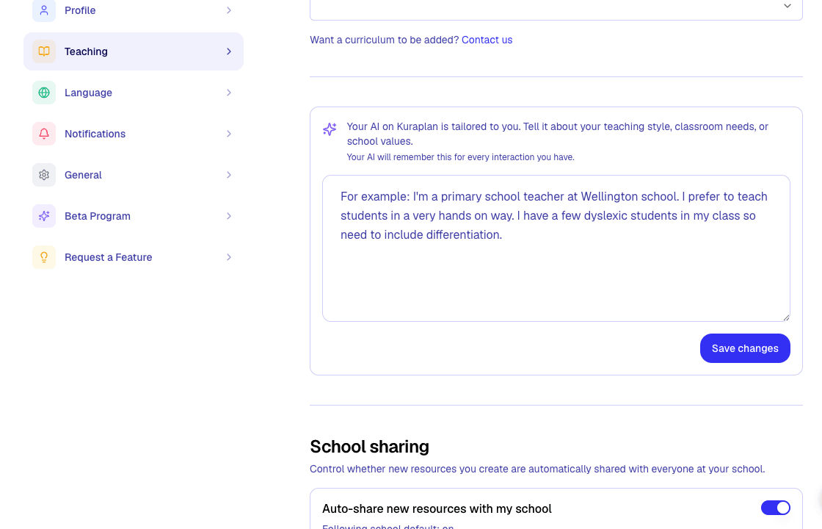
Task: Click 'Your AI will remember this' note
Action: point(460,157)
